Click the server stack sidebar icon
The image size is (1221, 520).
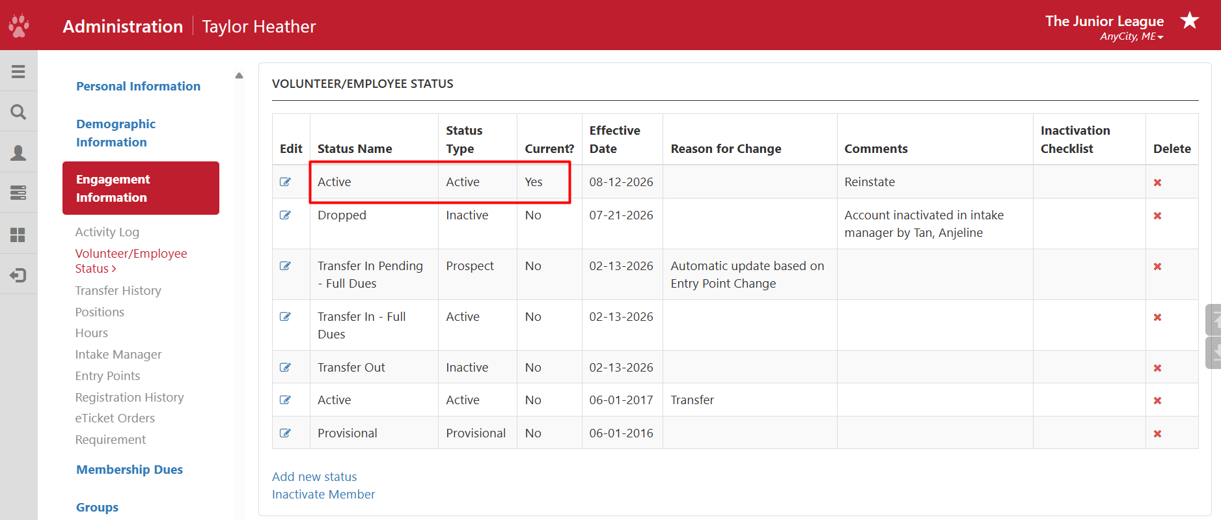[x=18, y=193]
